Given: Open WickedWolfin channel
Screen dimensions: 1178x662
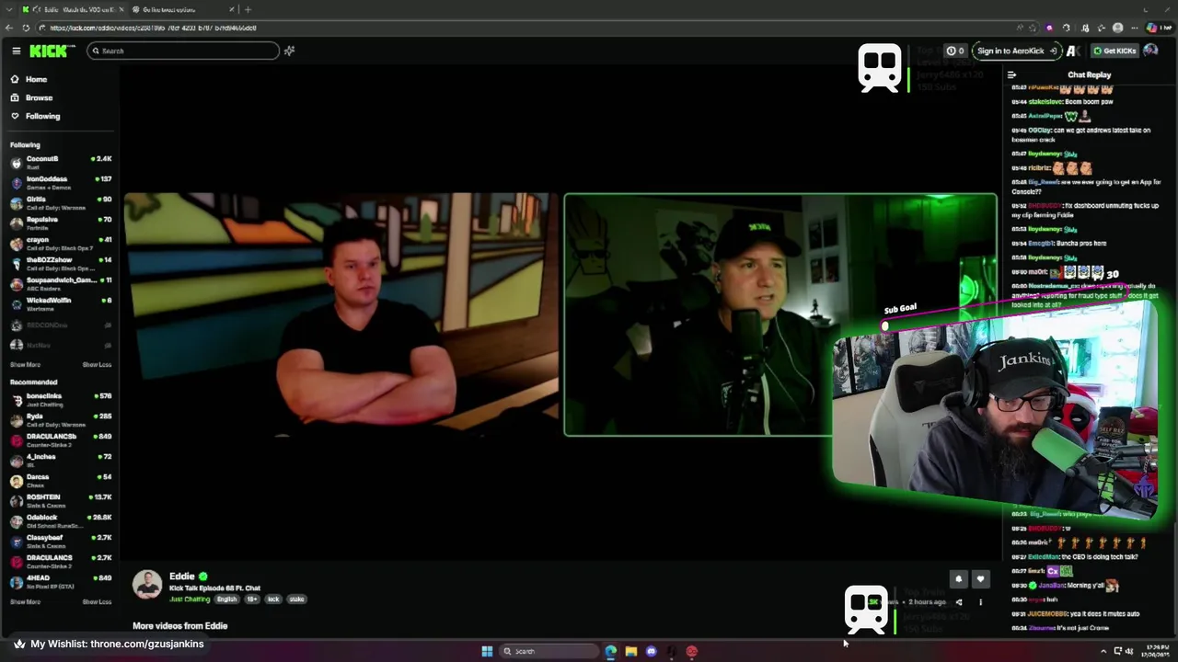Looking at the screenshot, I should (x=59, y=304).
